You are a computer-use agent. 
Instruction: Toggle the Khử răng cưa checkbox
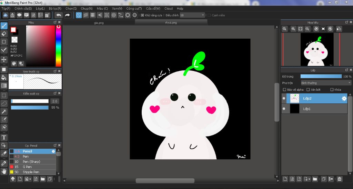pyautogui.click(x=142, y=15)
